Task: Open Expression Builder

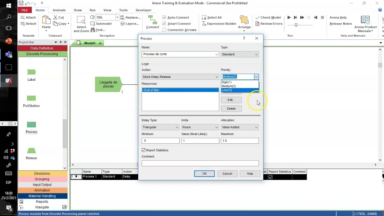Action: [219, 24]
